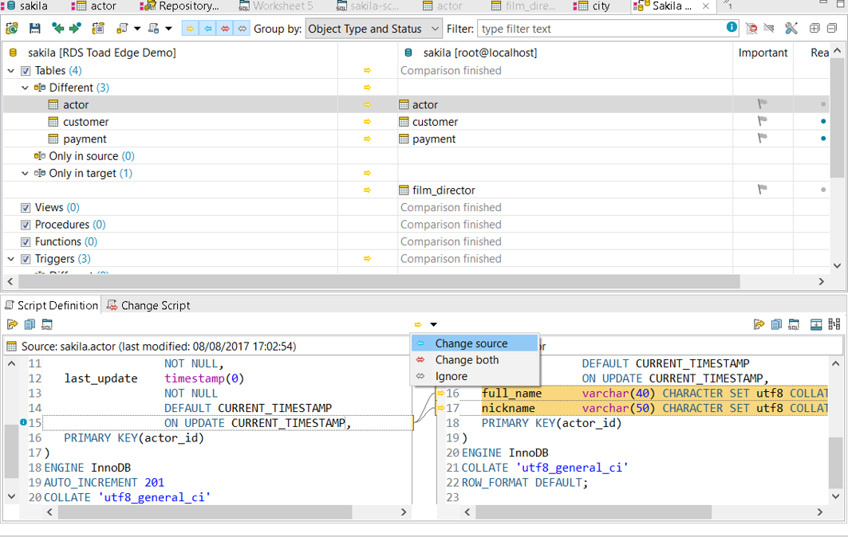The height and width of the screenshot is (537, 848).
Task: Collapse the Different (3) group
Action: coord(25,88)
